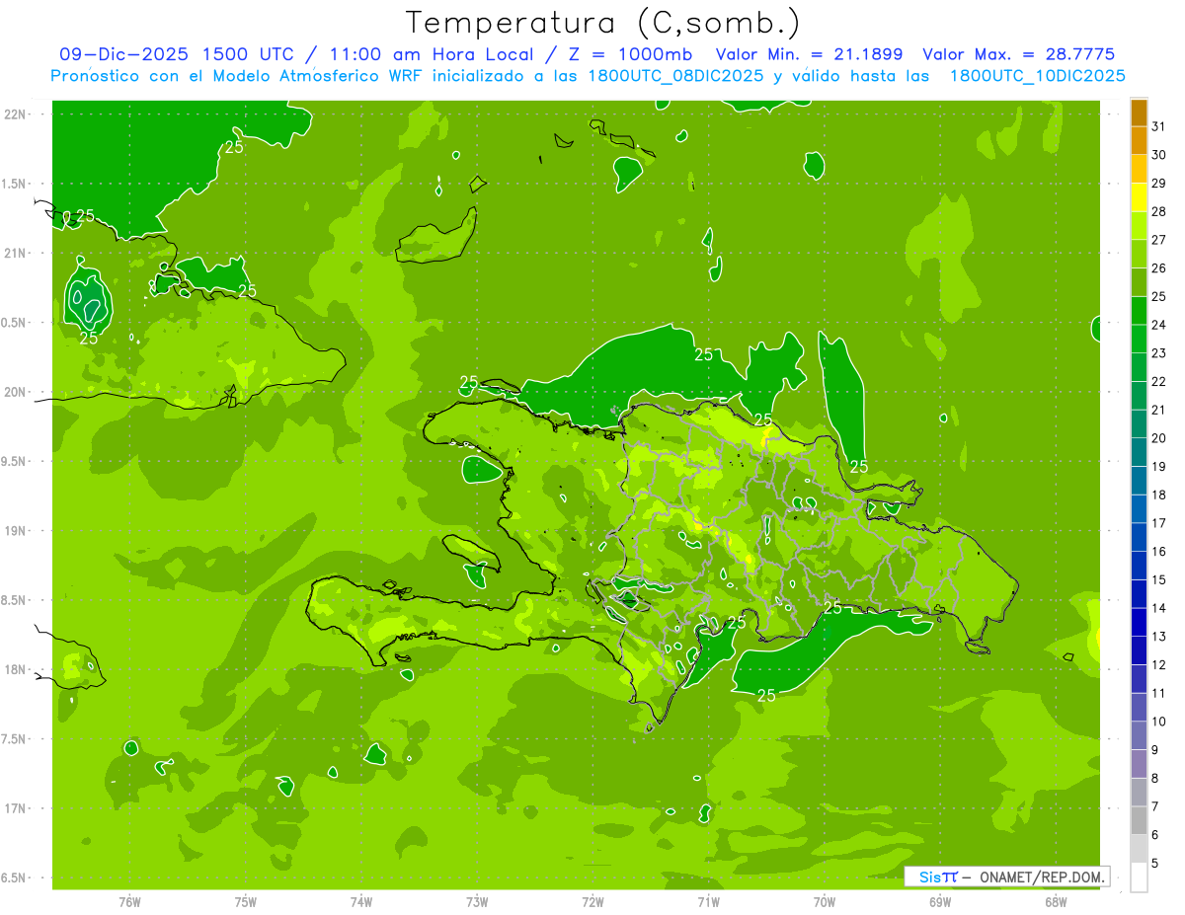Click the 'Z = 1000mb' level text
The image size is (1185, 915).
click(x=630, y=54)
